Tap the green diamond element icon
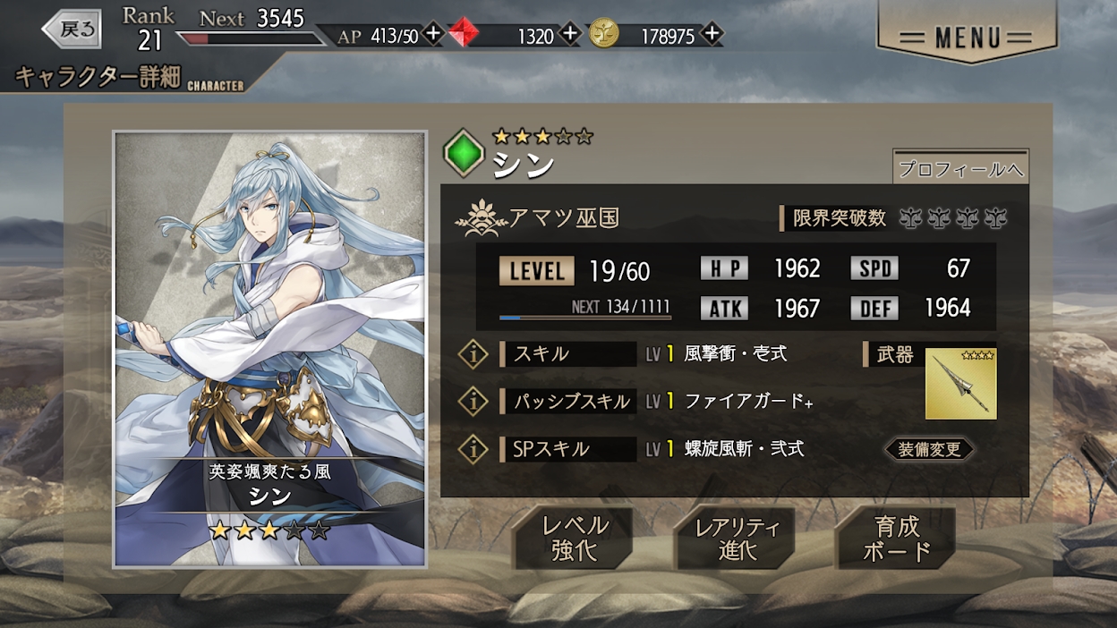The height and width of the screenshot is (628, 1117). coord(464,153)
